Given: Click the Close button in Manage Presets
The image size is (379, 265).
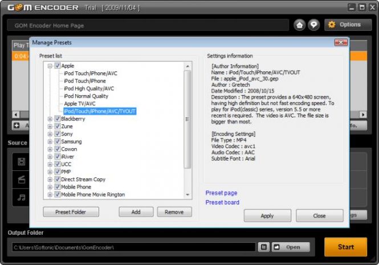Looking at the screenshot, I should coord(320,215).
